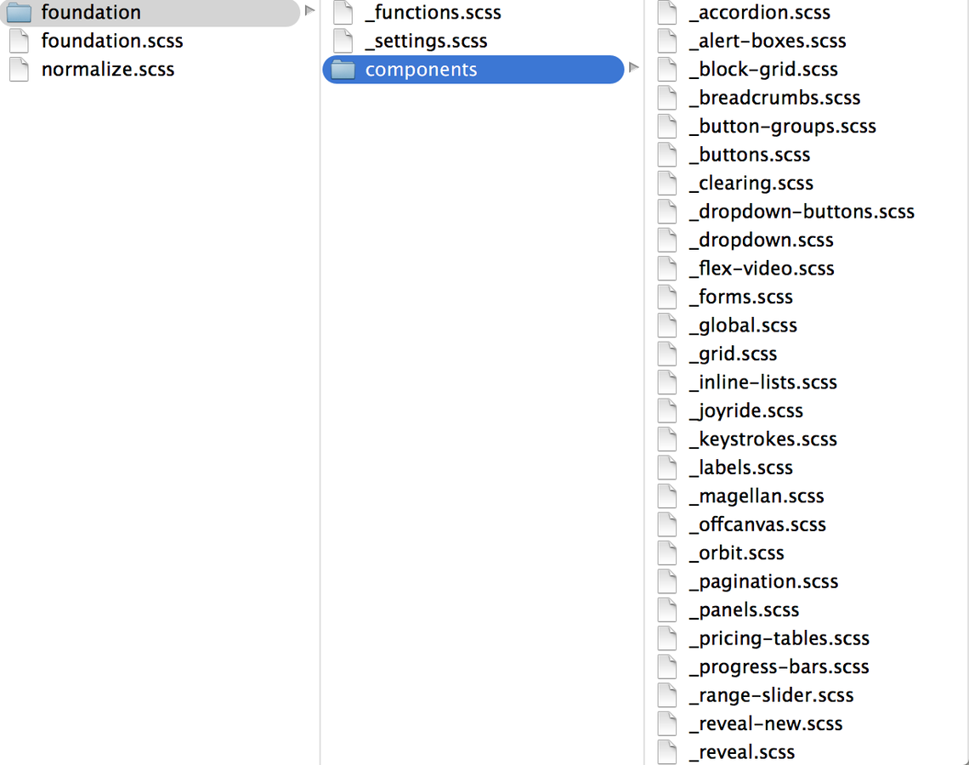Select the _dropdown-buttons.scss file name
969x765 pixels.
click(802, 212)
